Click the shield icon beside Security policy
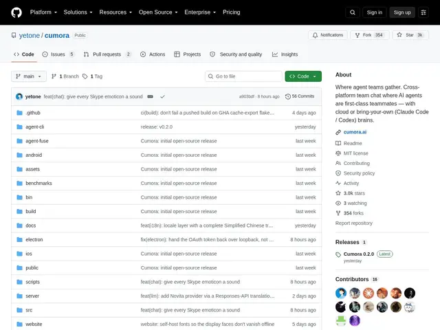This screenshot has height=330, width=440. click(x=338, y=173)
